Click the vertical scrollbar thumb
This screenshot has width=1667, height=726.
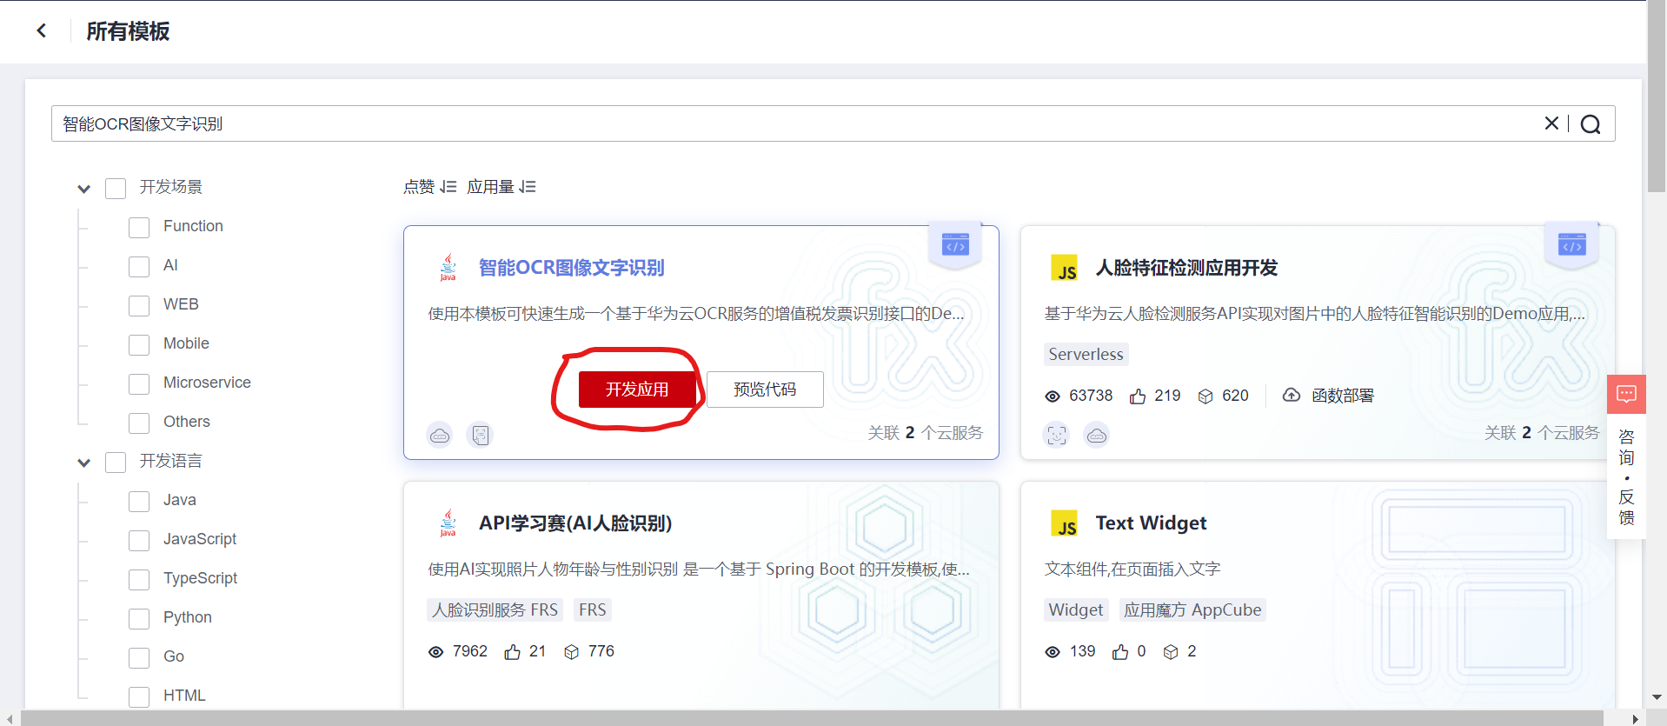1657,96
